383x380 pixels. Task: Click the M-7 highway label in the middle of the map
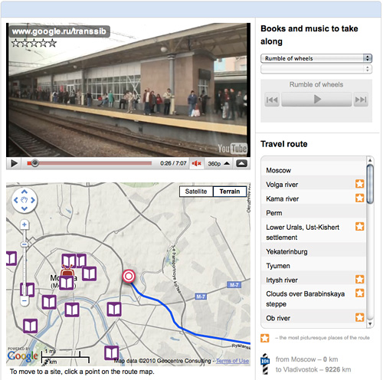[x=201, y=296]
